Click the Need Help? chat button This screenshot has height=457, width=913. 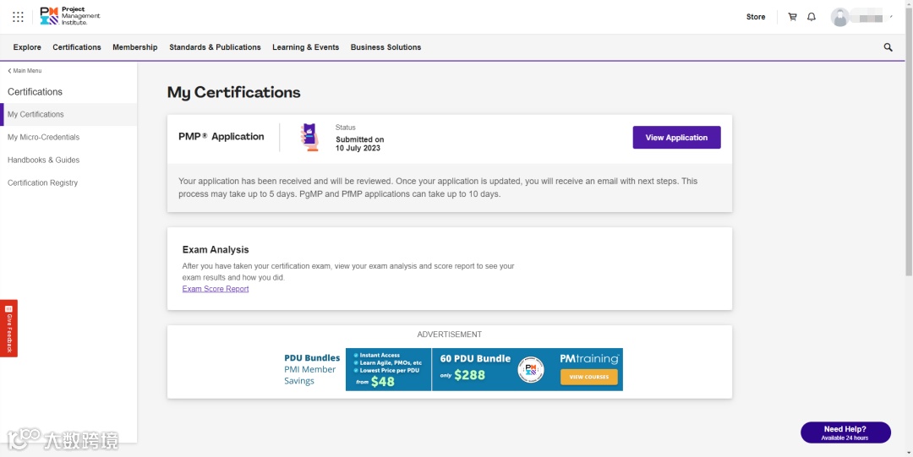[845, 433]
